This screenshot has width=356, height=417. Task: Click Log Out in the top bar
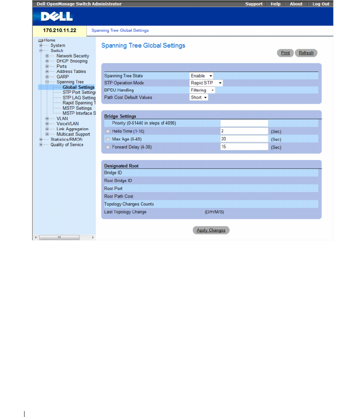pyautogui.click(x=321, y=4)
